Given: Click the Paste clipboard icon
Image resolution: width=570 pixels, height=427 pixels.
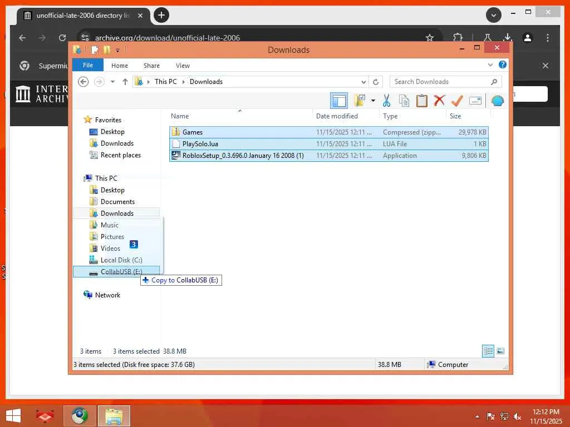Looking at the screenshot, I should click(422, 101).
